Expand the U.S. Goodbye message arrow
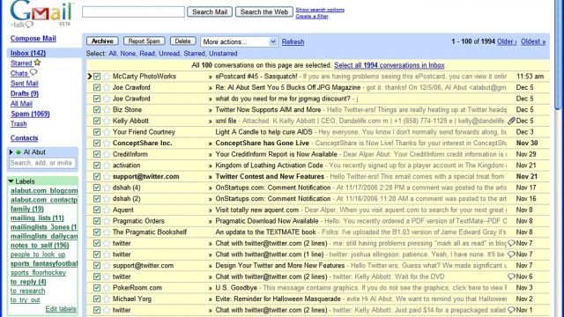 point(210,289)
